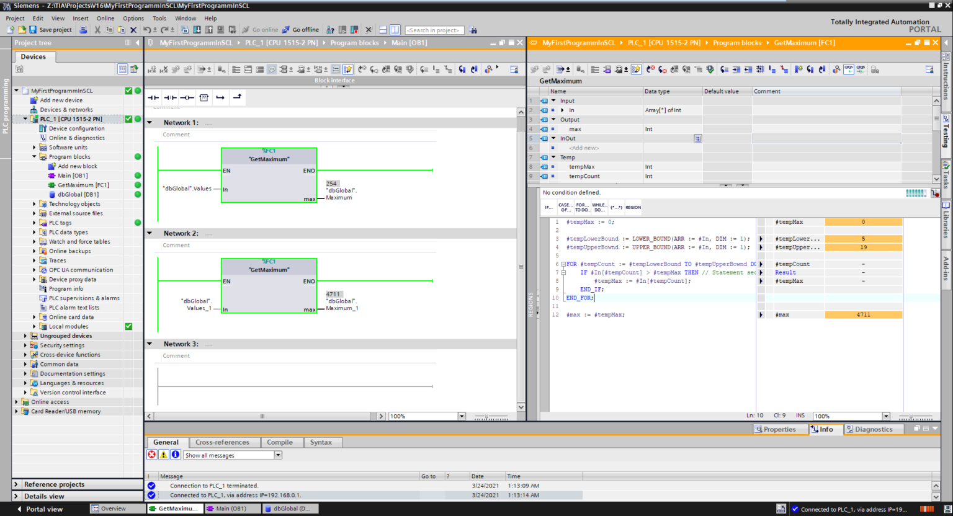The width and height of the screenshot is (953, 516).
Task: Open the Options menu
Action: click(x=133, y=18)
